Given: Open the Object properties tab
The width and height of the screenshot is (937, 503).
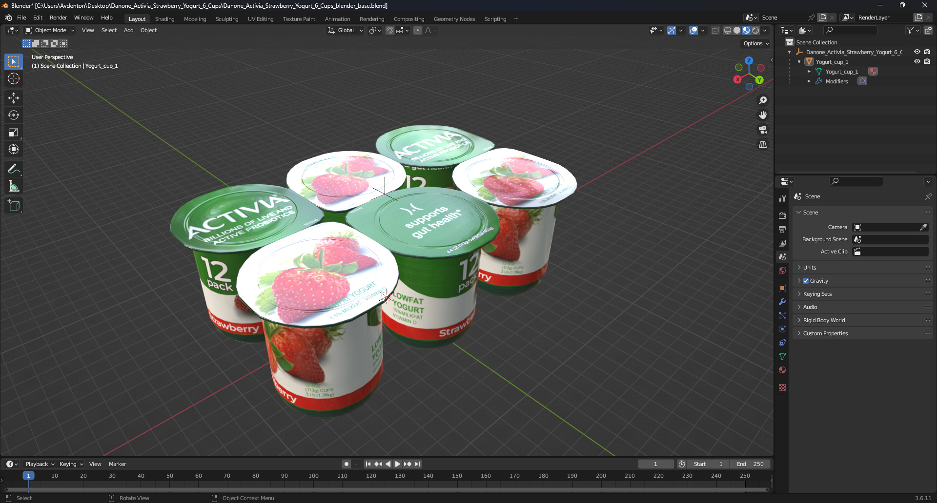Looking at the screenshot, I should click(782, 288).
